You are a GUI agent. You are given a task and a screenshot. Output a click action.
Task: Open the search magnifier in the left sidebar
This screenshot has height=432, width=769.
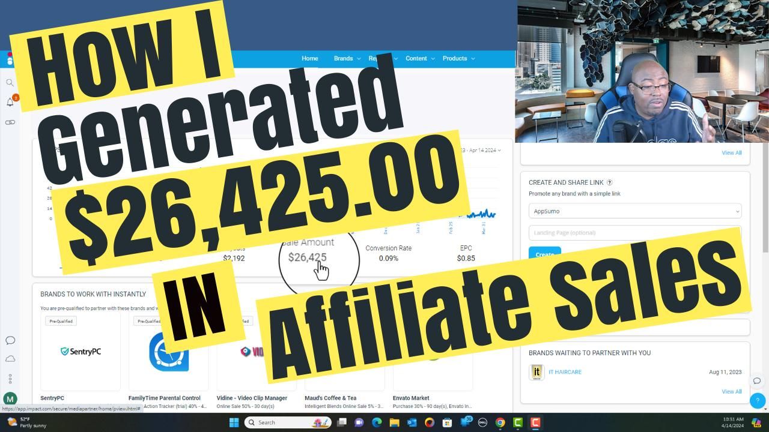click(x=10, y=82)
